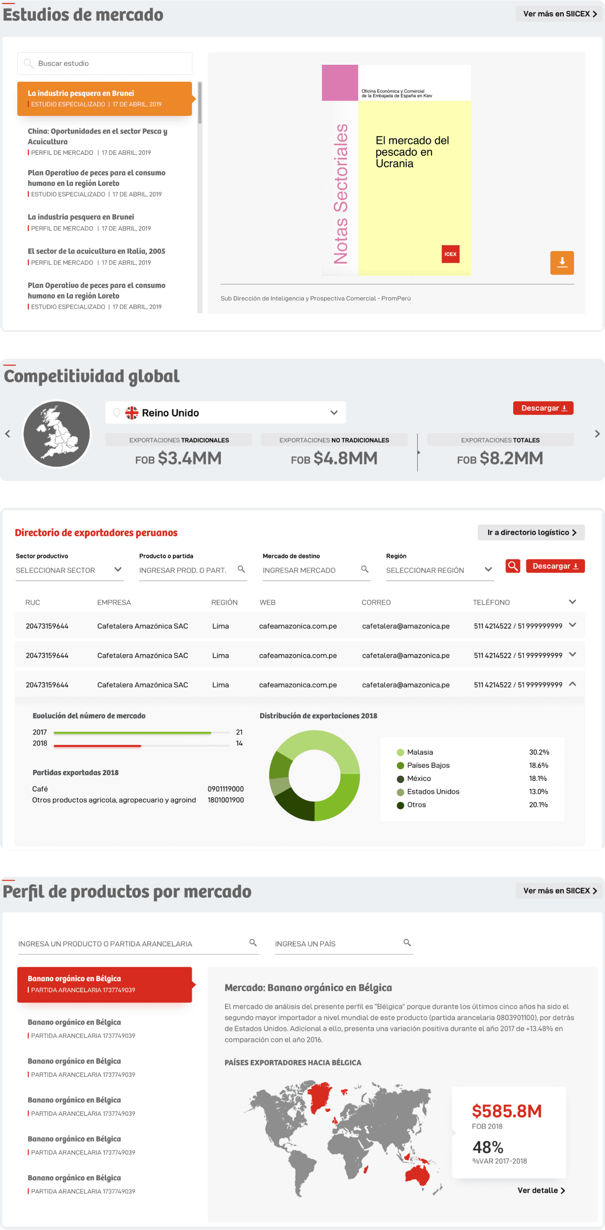Click the Ver detalle link
The image size is (605, 1230).
(541, 1191)
